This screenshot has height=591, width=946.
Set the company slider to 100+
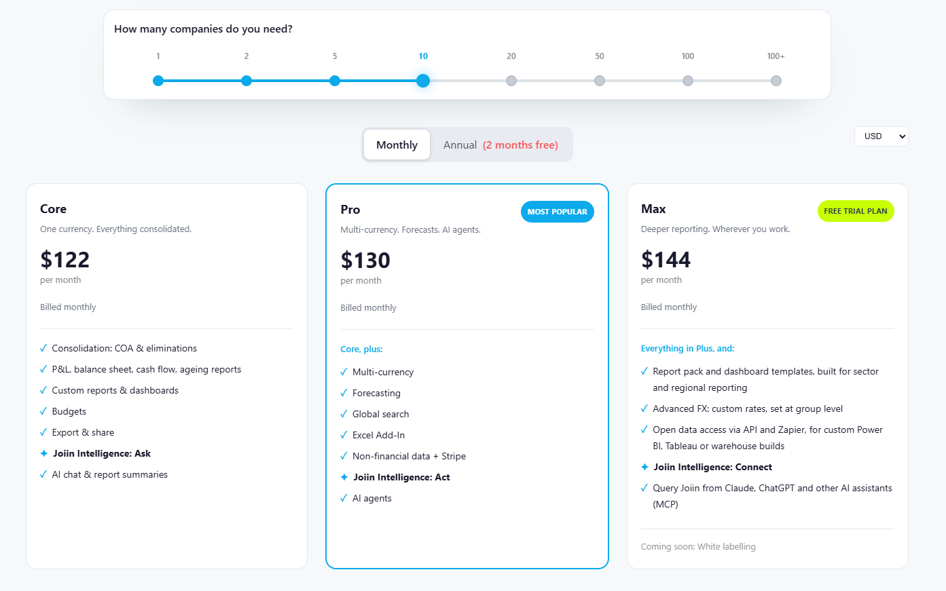coord(776,81)
